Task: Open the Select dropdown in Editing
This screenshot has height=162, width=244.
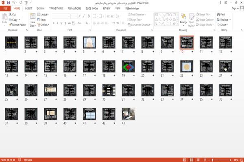Action: pyautogui.click(x=222, y=25)
